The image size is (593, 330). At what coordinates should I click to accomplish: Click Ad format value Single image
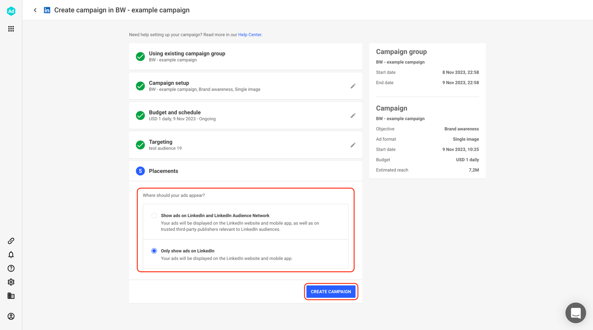click(x=466, y=139)
